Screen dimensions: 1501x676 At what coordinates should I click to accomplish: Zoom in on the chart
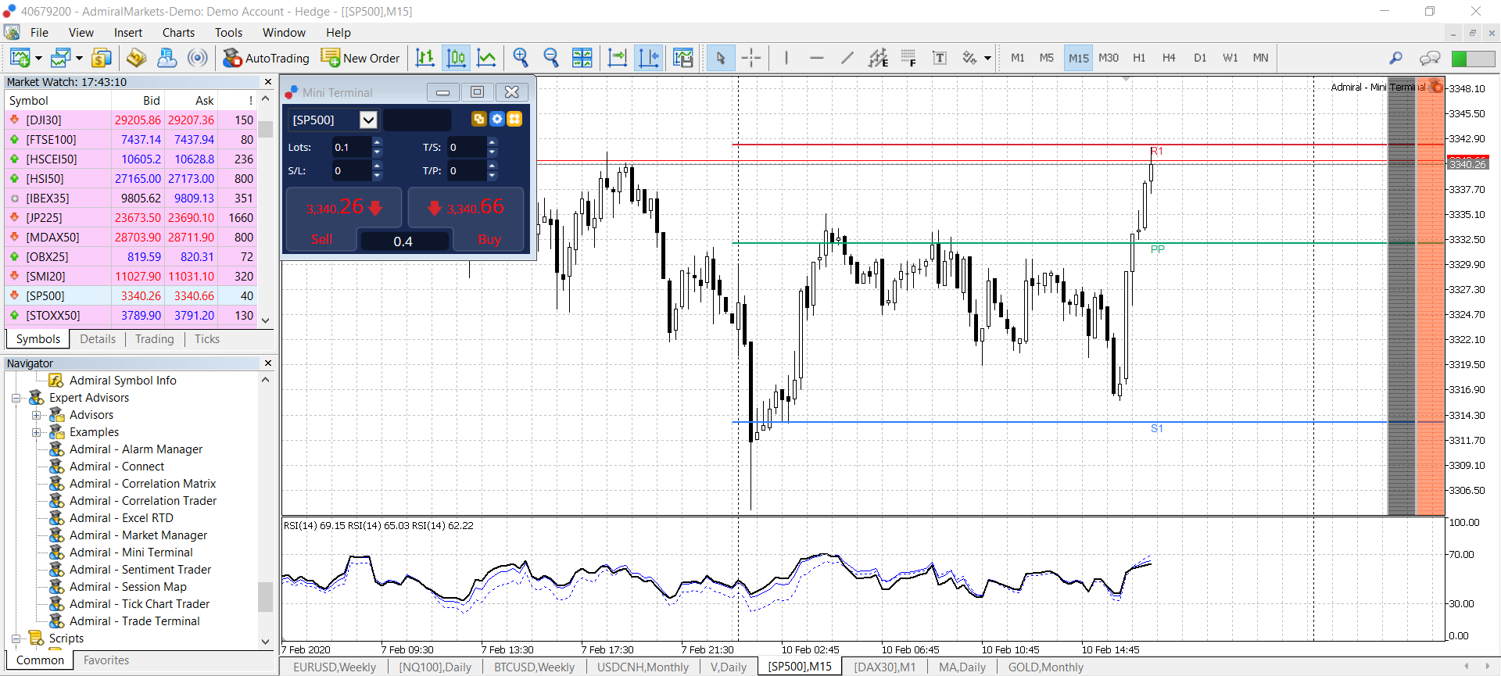tap(521, 58)
